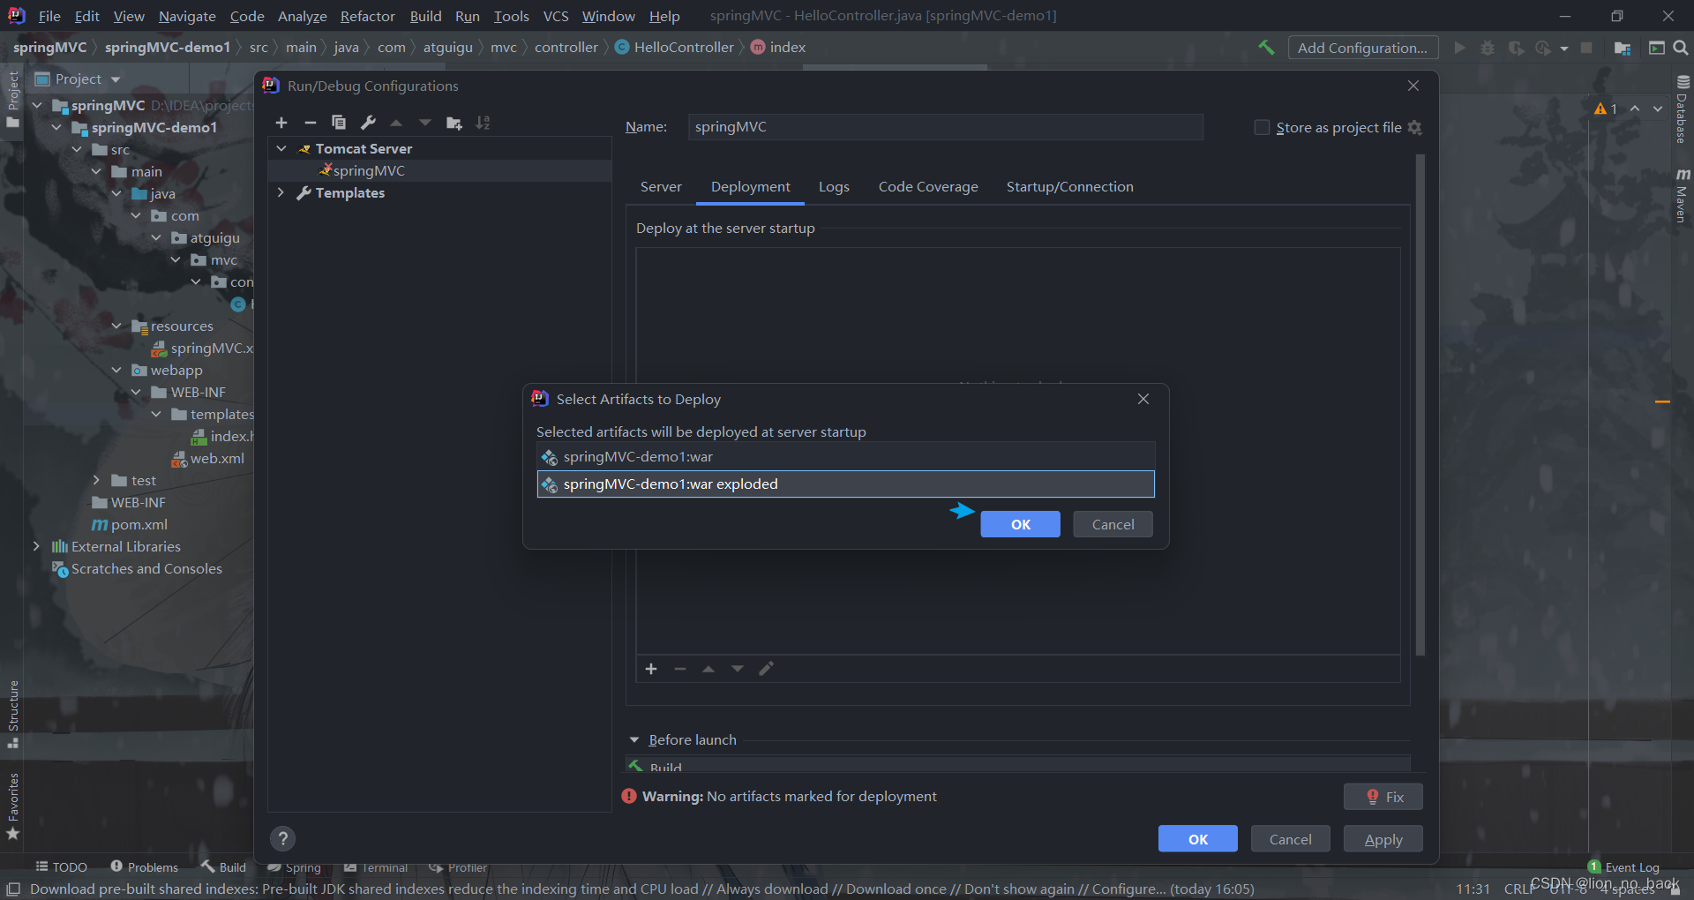Click the tool windows quick access icon
The height and width of the screenshot is (900, 1694).
(13, 889)
